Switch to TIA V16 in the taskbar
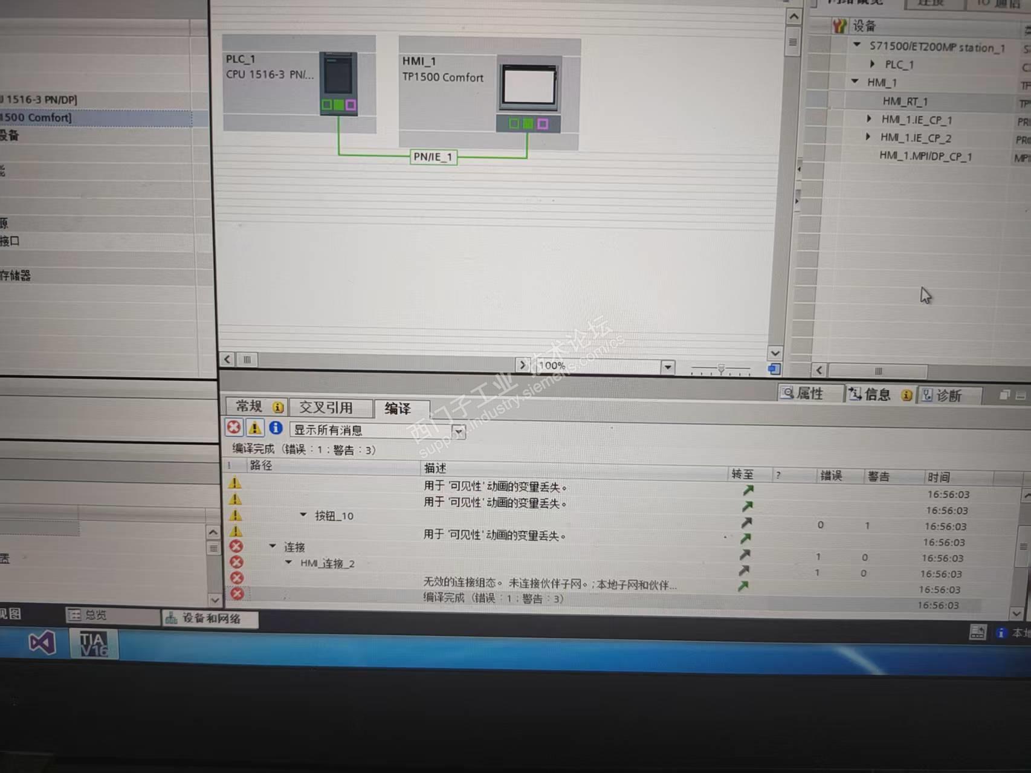 pyautogui.click(x=94, y=644)
